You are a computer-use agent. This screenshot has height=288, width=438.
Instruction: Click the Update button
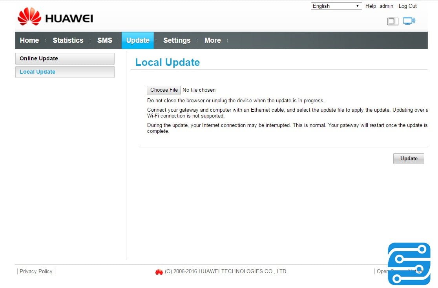tap(409, 159)
